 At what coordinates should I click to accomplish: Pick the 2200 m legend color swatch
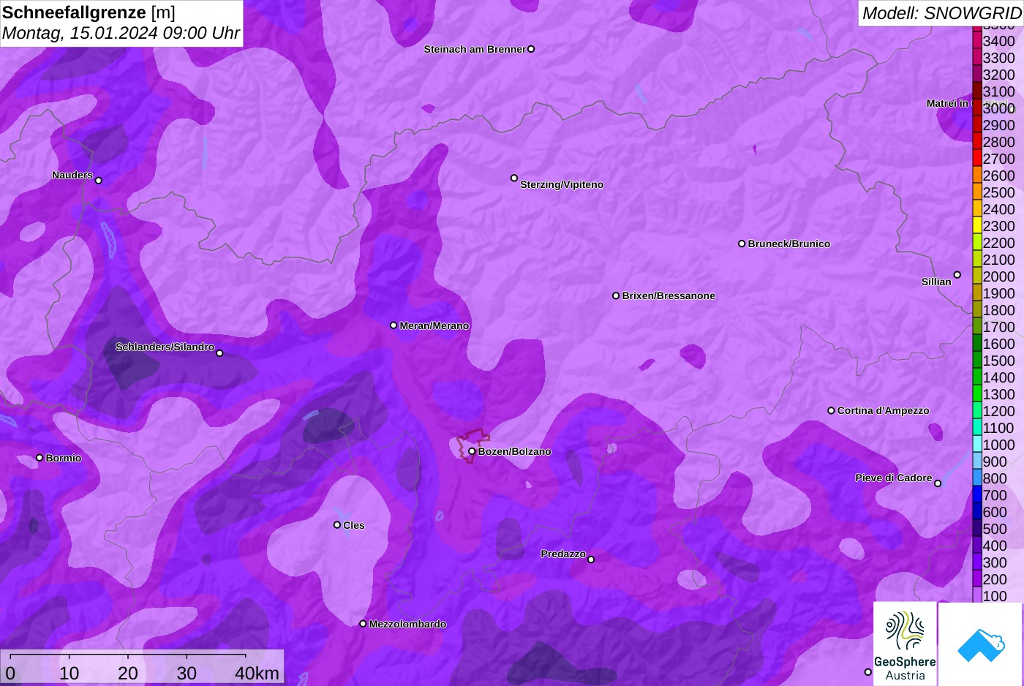[x=977, y=242]
